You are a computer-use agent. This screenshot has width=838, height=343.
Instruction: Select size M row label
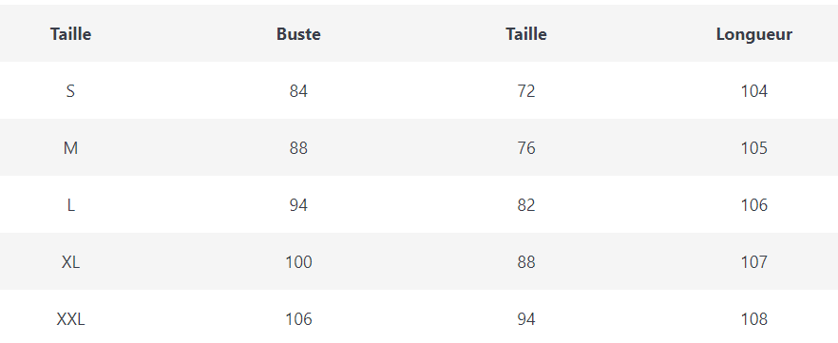70,148
